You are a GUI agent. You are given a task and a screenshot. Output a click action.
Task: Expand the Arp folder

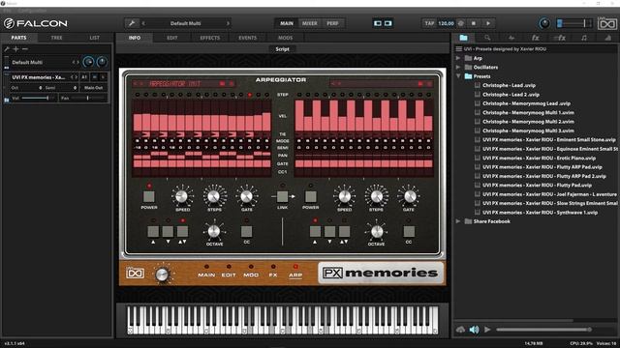458,58
